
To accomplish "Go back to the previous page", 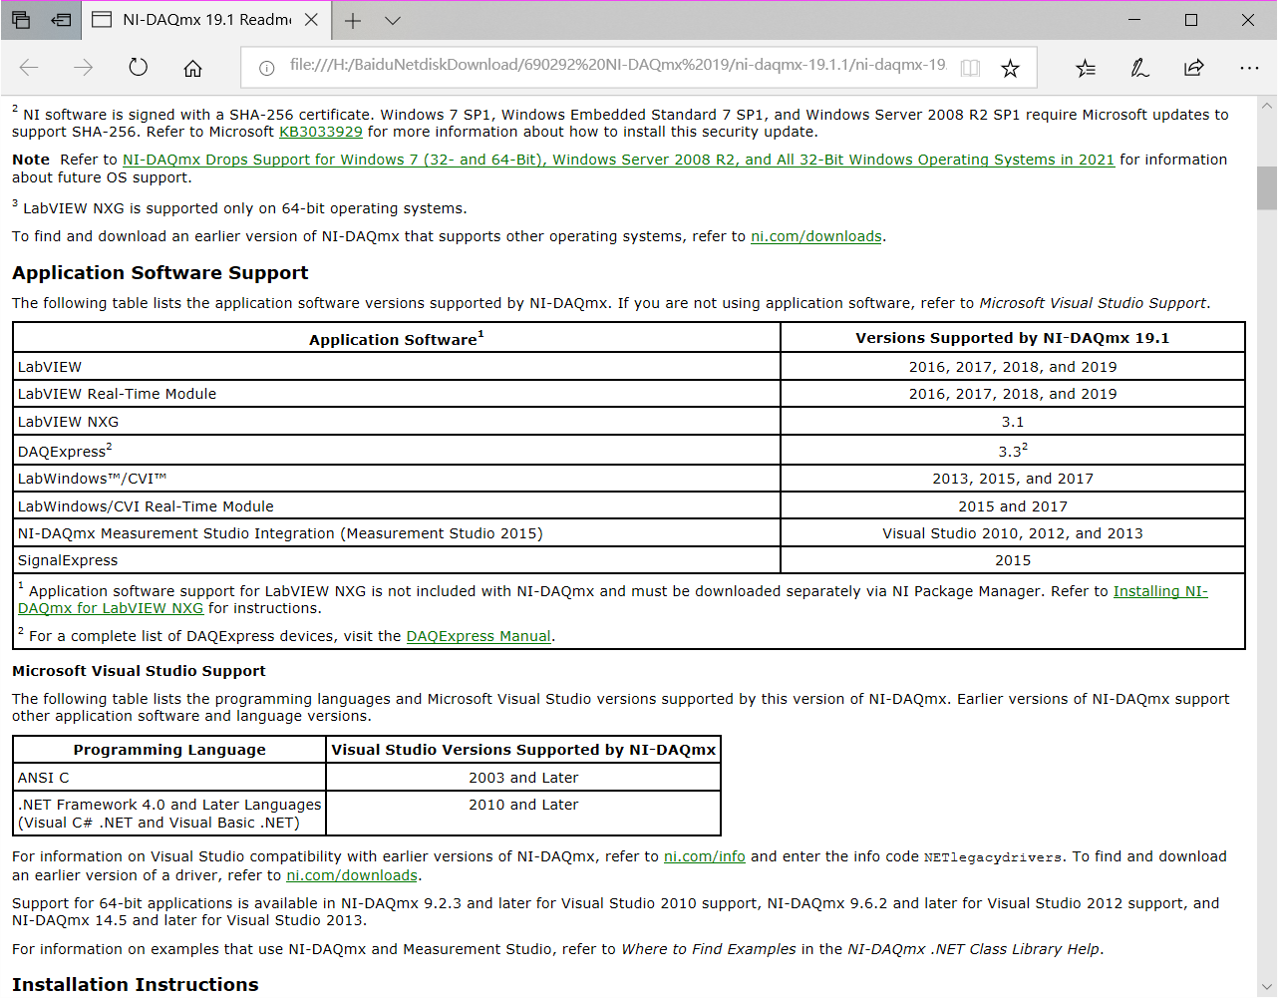I will 29,68.
